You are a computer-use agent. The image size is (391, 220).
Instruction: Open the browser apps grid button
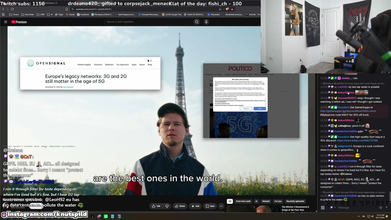pos(3,14)
